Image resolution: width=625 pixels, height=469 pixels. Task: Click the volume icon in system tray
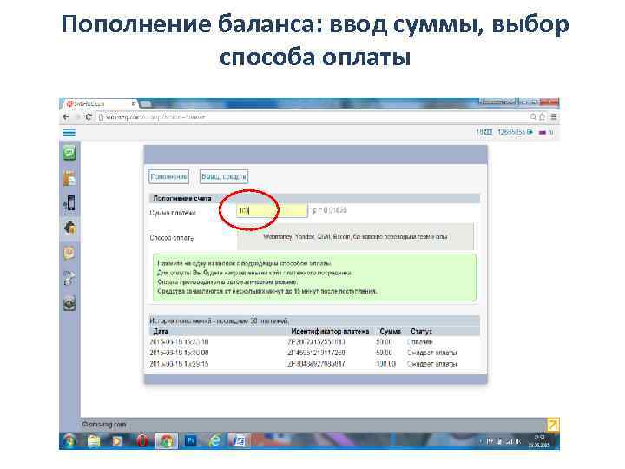(517, 441)
